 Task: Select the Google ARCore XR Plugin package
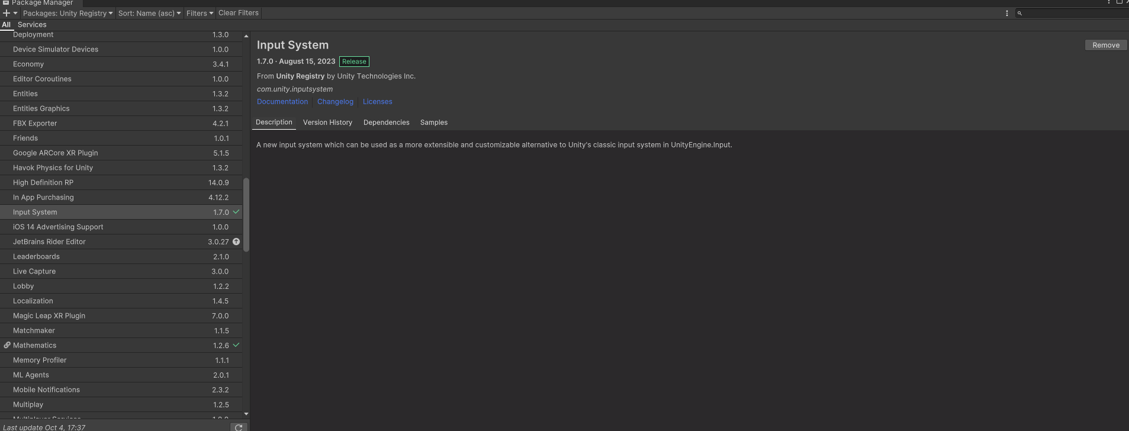click(x=121, y=153)
